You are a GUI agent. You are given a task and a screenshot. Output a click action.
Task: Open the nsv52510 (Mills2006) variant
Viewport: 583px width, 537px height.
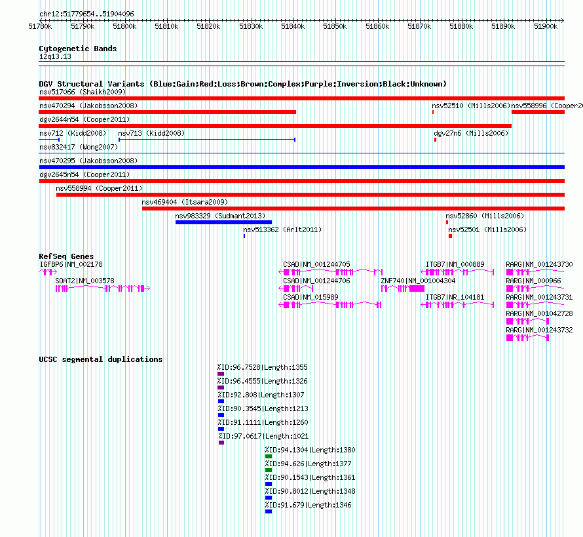click(433, 112)
